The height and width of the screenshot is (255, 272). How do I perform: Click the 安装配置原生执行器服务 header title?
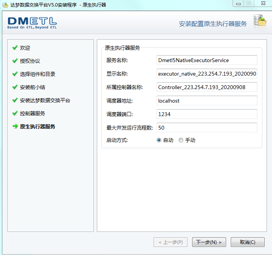click(213, 24)
